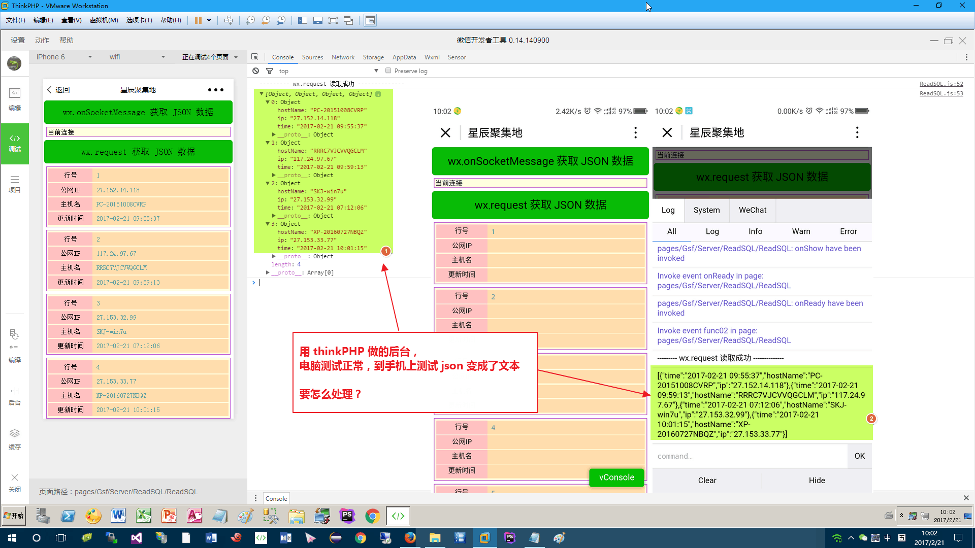Open the wifi network type dropdown

pos(137,57)
